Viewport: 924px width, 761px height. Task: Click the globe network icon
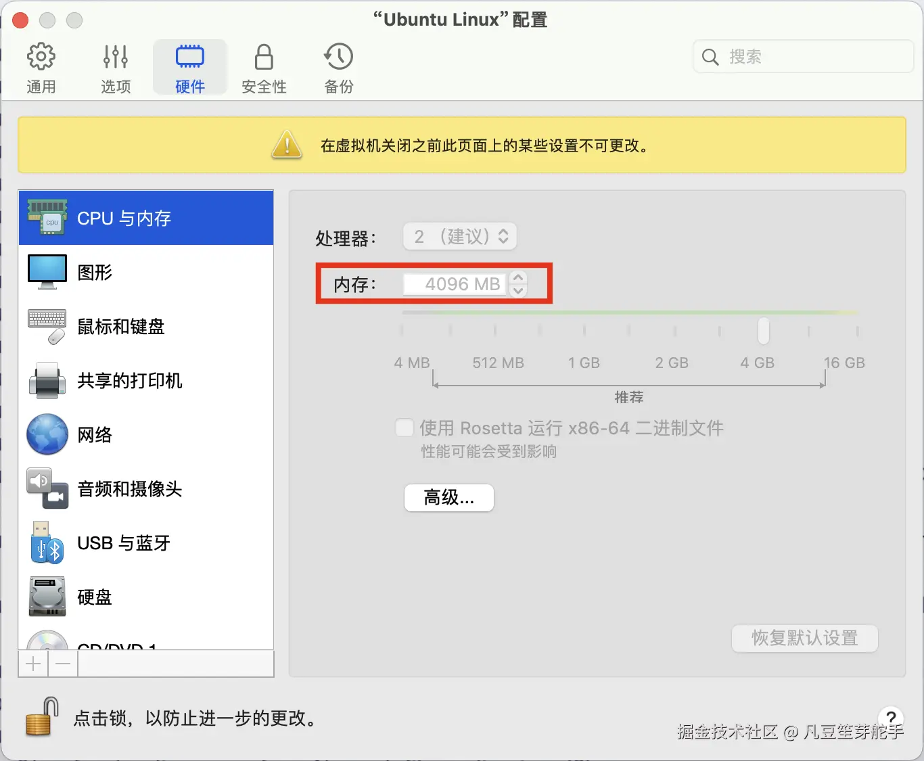click(x=47, y=434)
